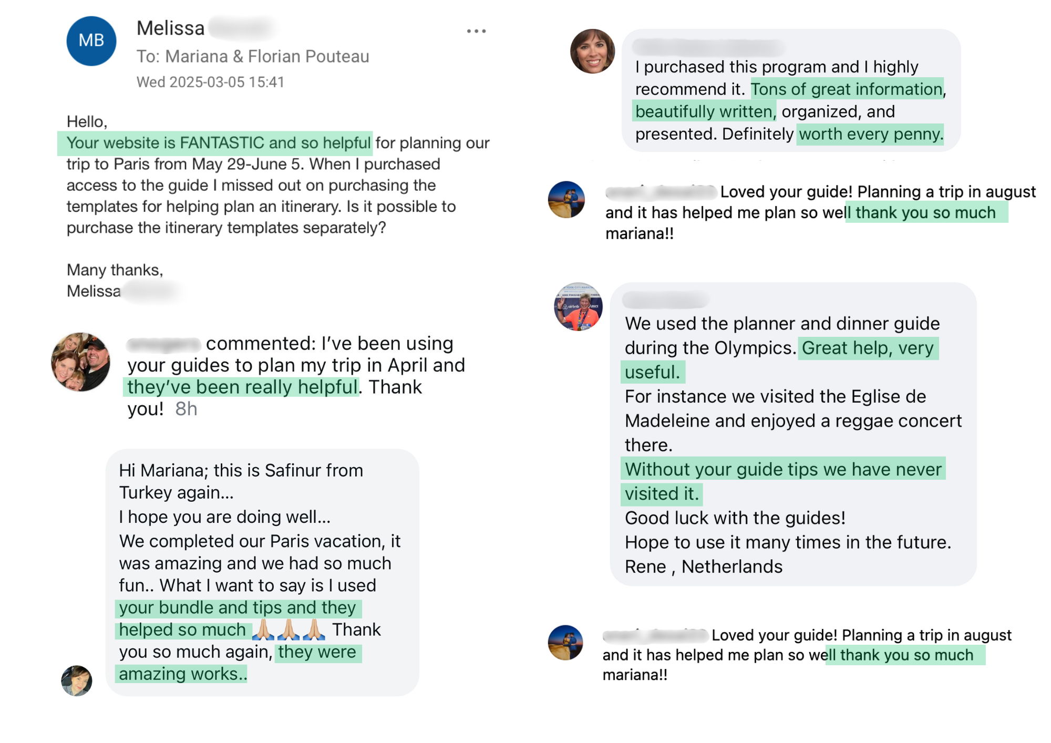Click the sender name Melissa in the email header
Viewport: 1051px width, 743px height.
[x=171, y=28]
